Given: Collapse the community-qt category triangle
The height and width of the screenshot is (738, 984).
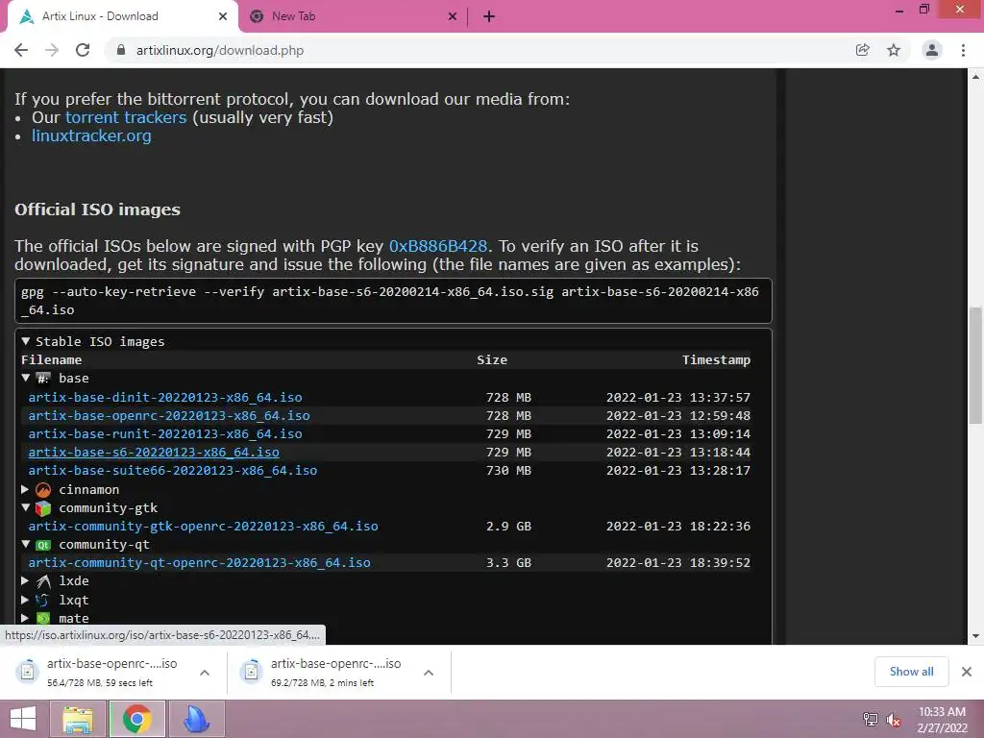Looking at the screenshot, I should [x=26, y=544].
